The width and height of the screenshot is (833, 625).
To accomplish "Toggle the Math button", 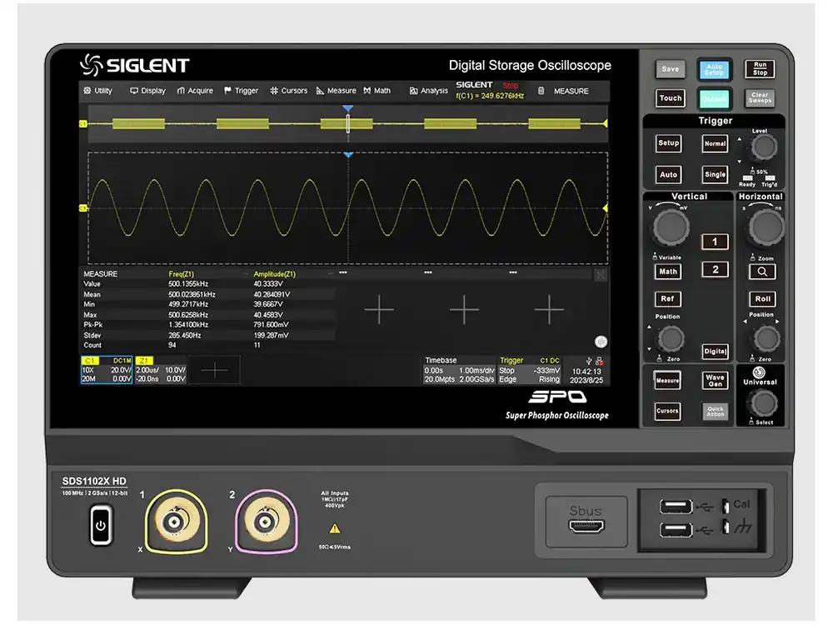I will [668, 272].
